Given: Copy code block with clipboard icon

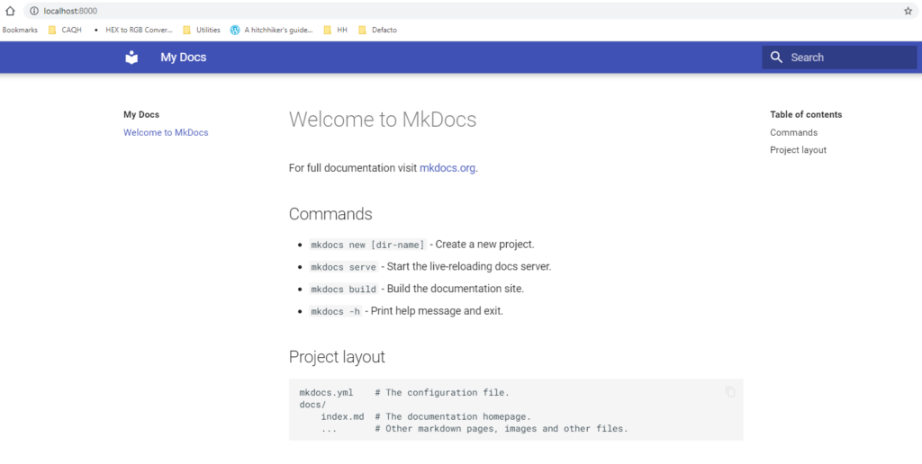Looking at the screenshot, I should [730, 392].
